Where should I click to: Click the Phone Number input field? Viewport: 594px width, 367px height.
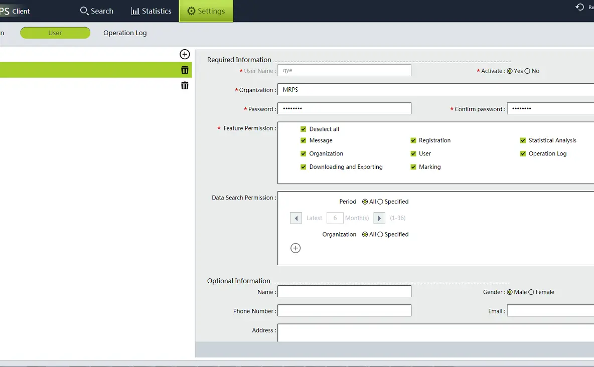pyautogui.click(x=344, y=310)
